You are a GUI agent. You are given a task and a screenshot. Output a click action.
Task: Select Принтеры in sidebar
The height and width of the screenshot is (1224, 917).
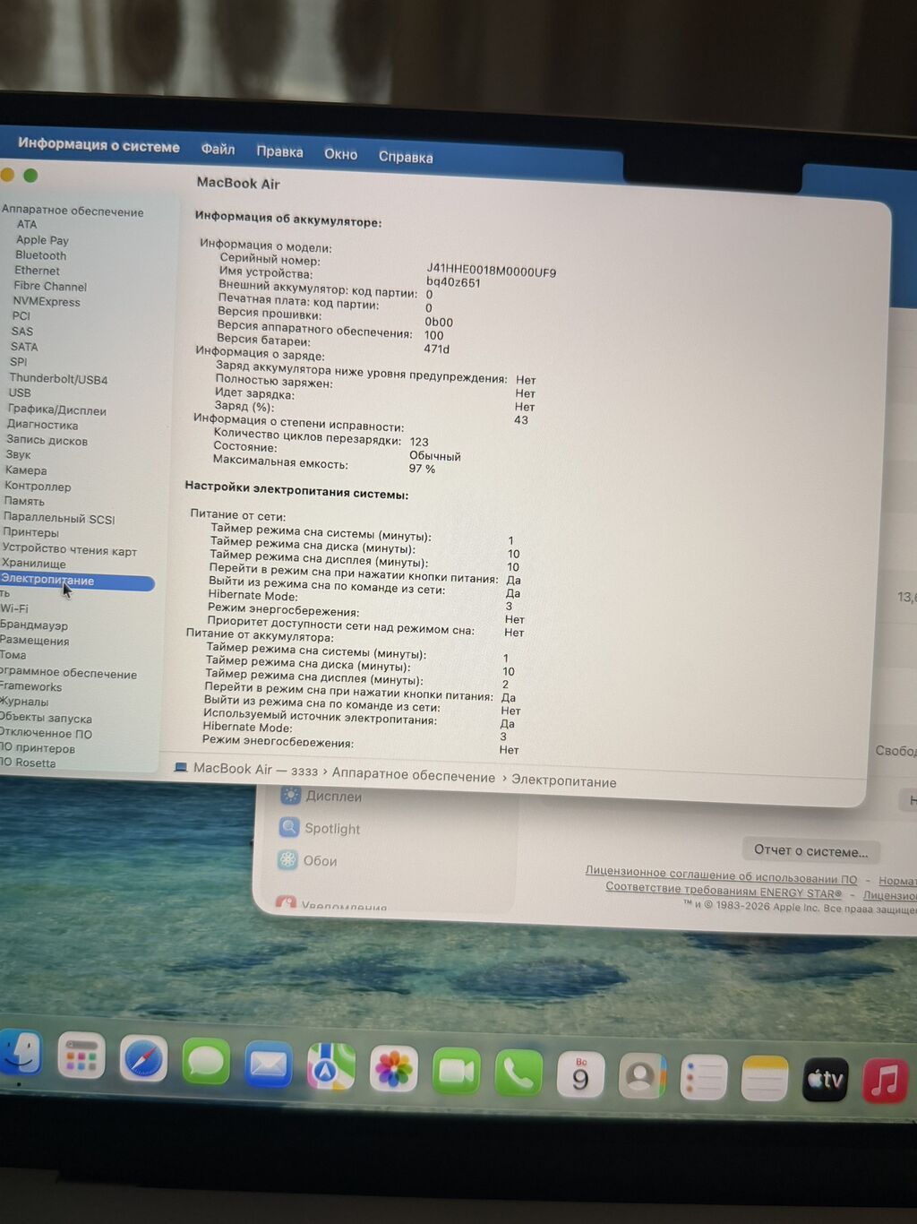[x=30, y=532]
